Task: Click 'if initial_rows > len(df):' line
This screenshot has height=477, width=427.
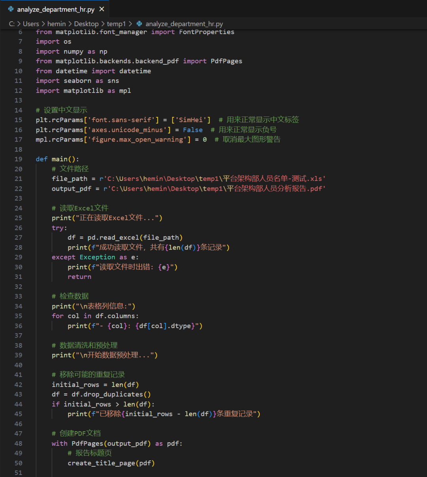Action: pos(103,404)
